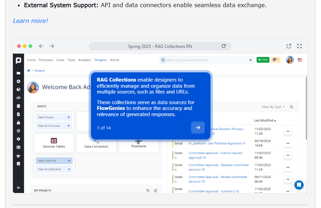Open Committee approval - Submit request approval 10
Screen dimensions: 321x208
click(215, 155)
